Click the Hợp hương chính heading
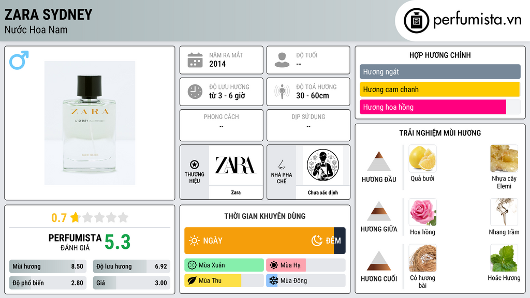 pyautogui.click(x=440, y=55)
